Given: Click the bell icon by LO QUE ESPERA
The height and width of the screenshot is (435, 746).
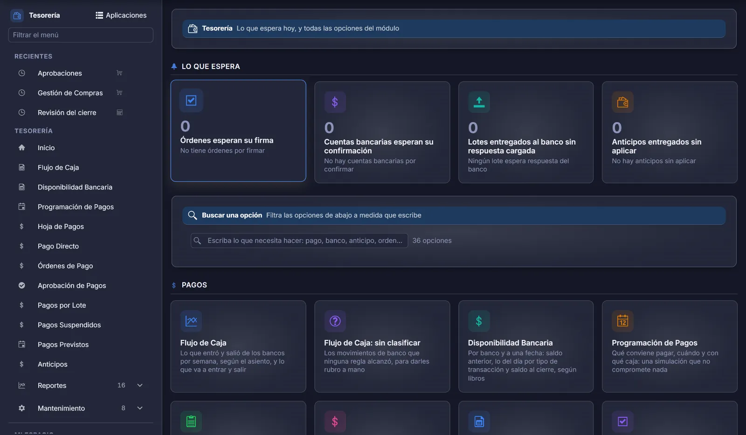Looking at the screenshot, I should (174, 66).
